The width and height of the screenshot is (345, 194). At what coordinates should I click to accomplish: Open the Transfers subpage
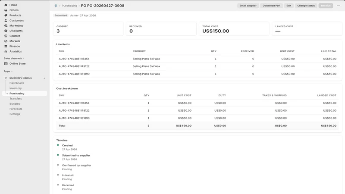pos(16,99)
